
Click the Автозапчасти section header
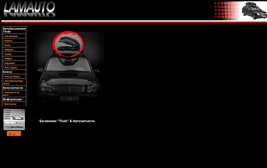13,88
